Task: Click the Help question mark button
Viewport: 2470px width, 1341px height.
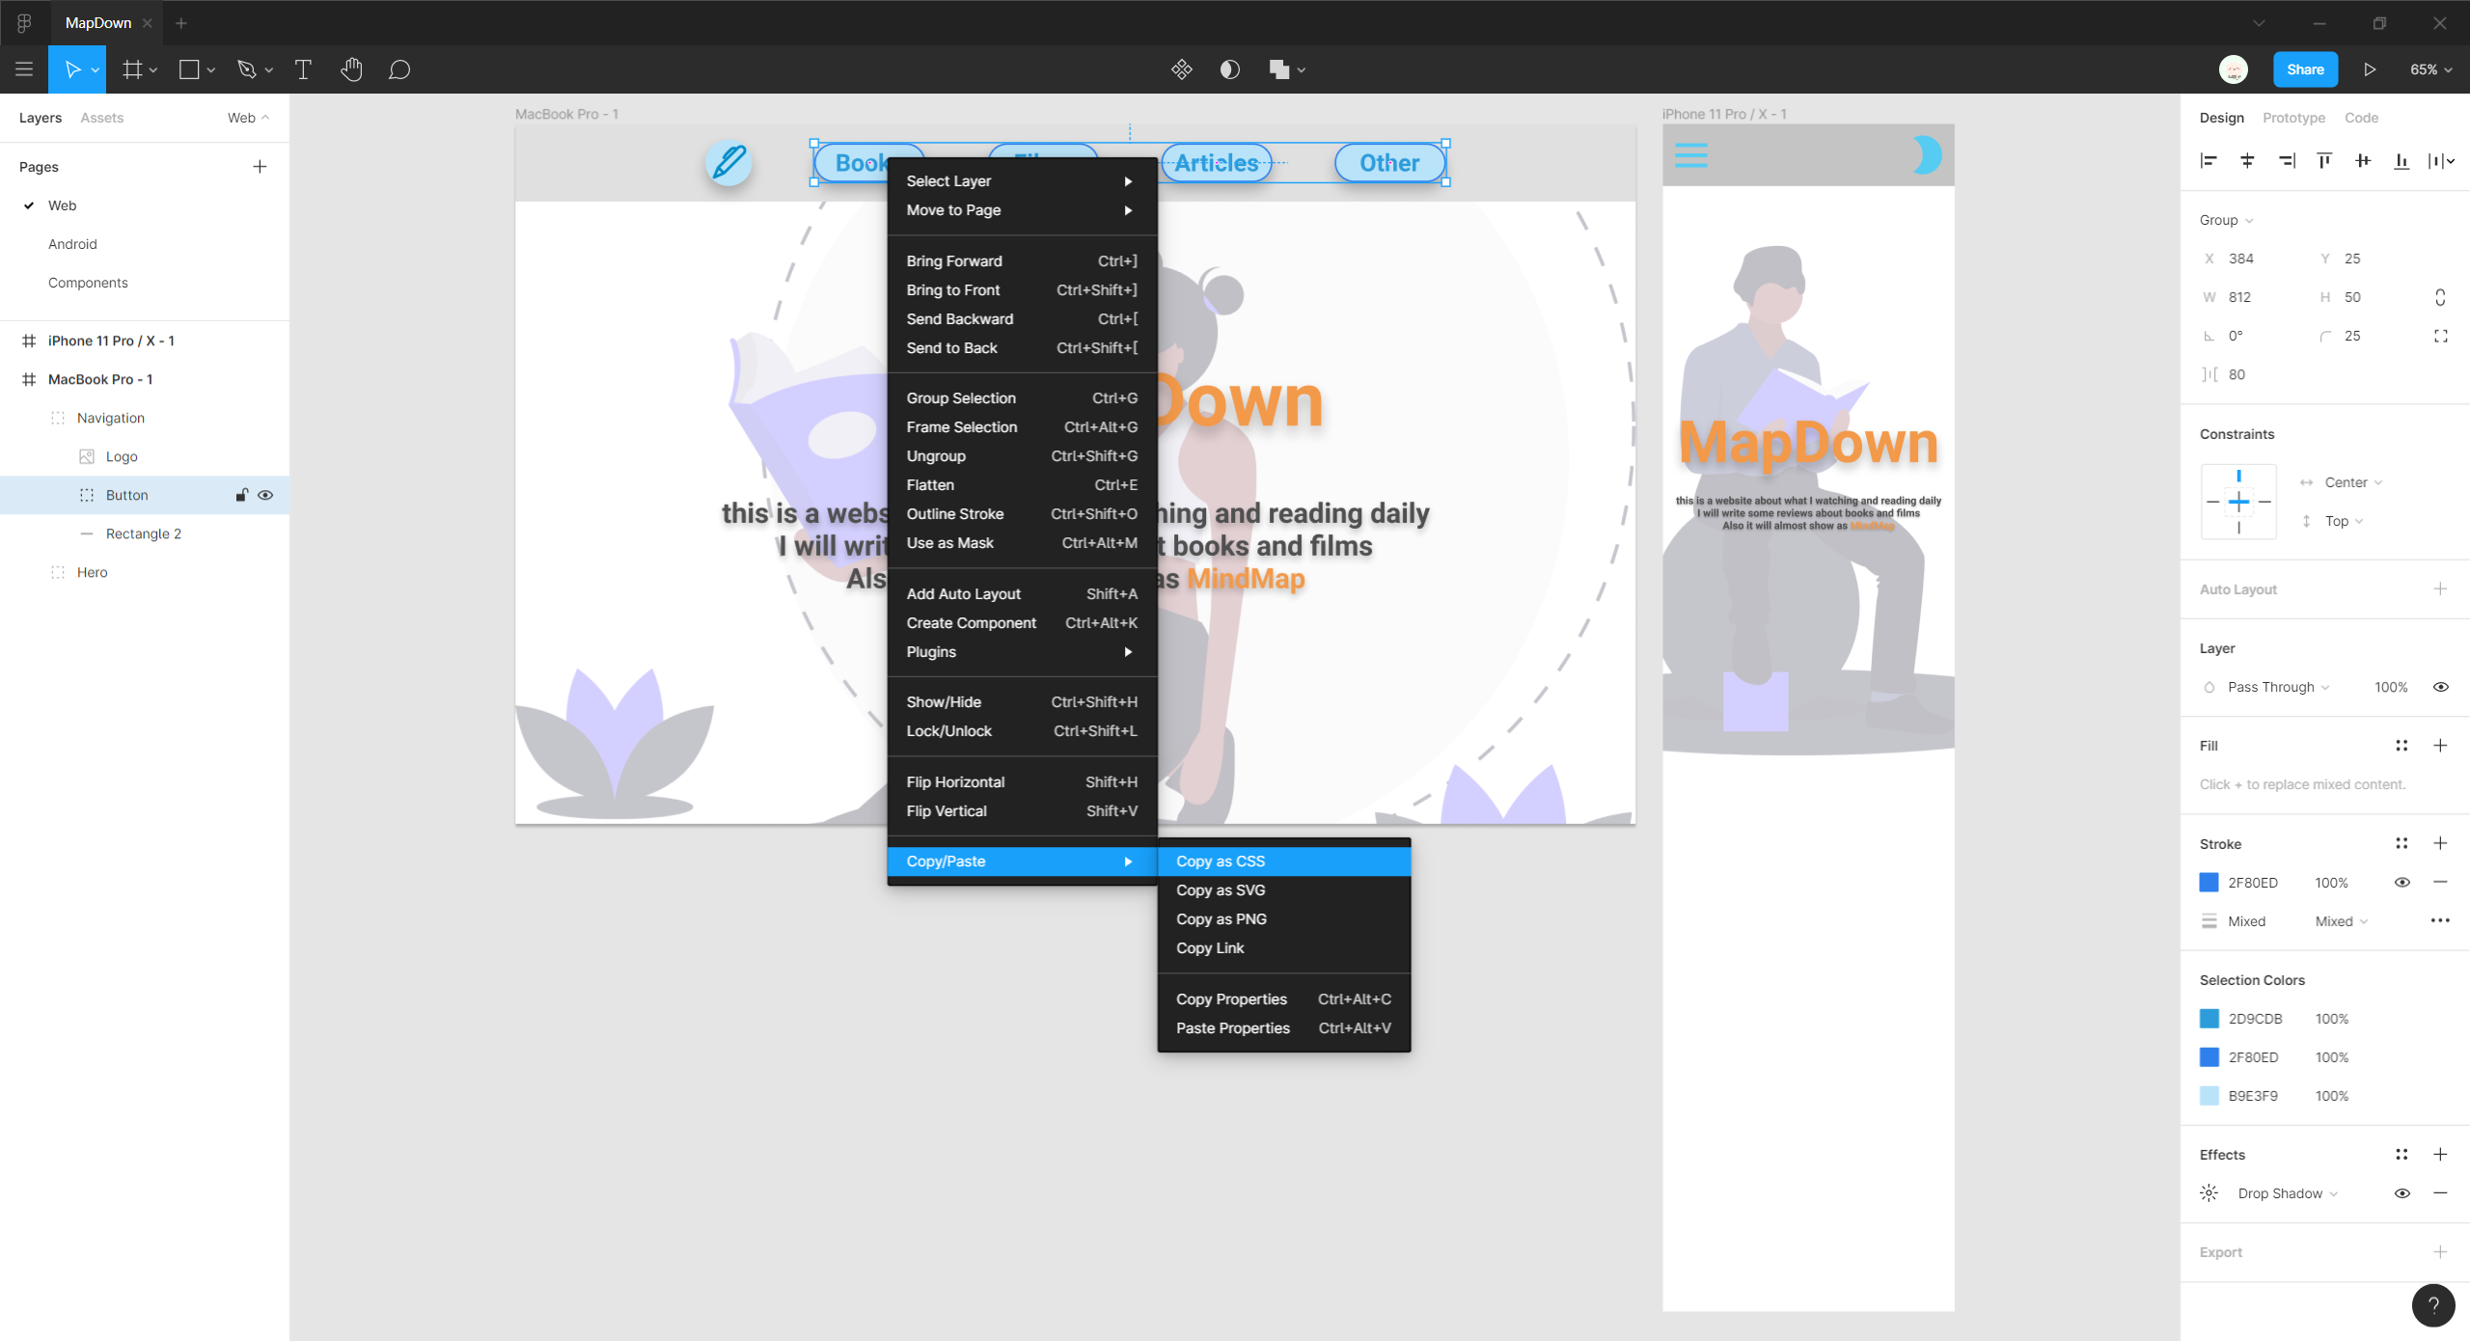Action: 2433,1305
